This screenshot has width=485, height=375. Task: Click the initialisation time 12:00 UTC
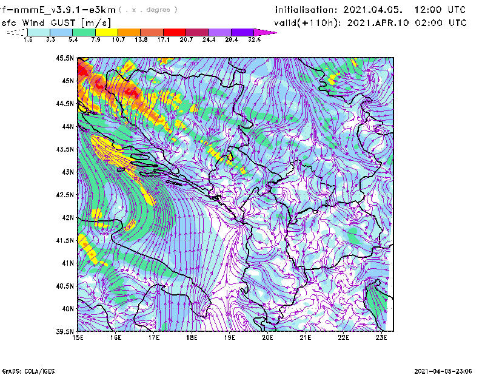coord(440,10)
